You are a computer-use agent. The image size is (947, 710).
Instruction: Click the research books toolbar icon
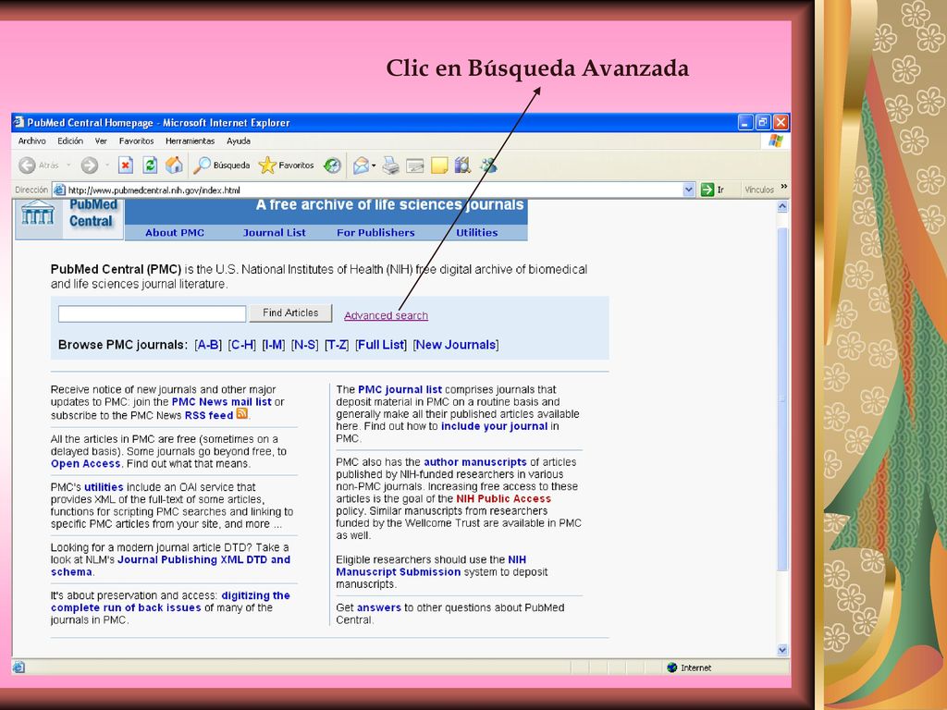point(462,165)
